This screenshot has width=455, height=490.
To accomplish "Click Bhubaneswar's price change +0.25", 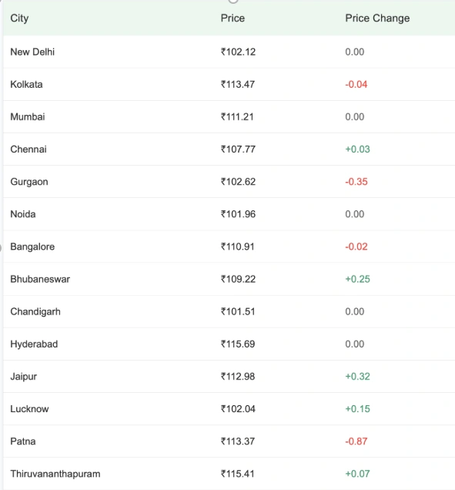I will tap(357, 279).
